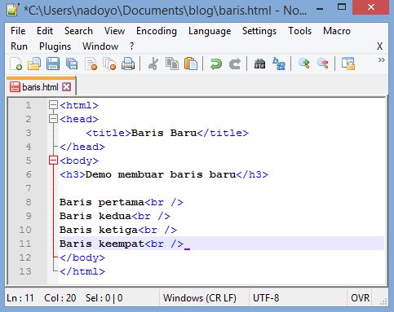This screenshot has width=394, height=312.
Task: Click the </html> closing tag
Action: (x=82, y=271)
